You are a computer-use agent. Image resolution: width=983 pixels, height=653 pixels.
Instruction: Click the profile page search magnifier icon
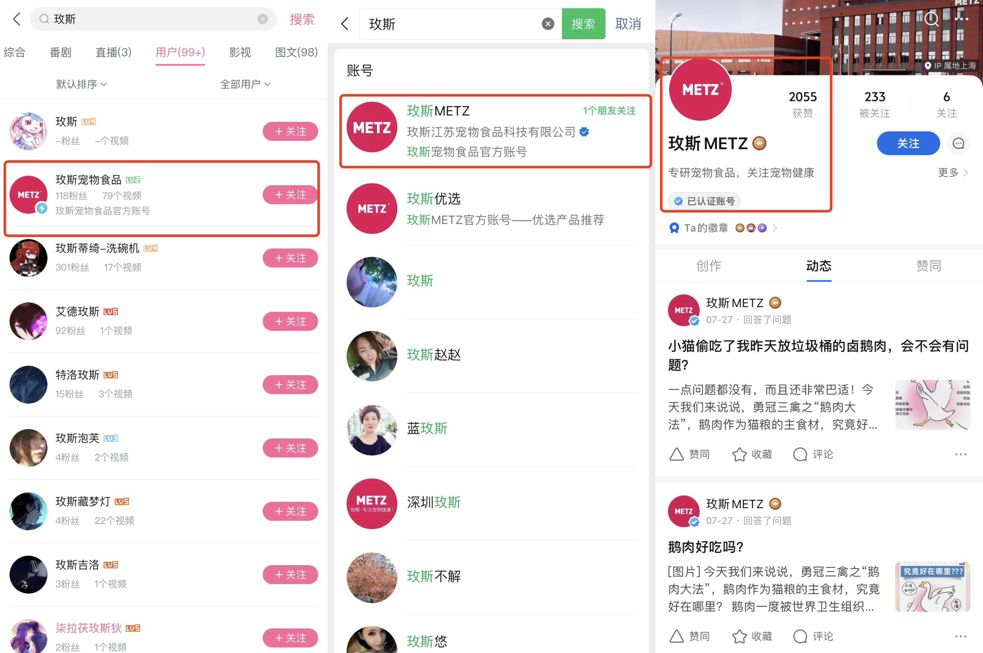pyautogui.click(x=931, y=19)
